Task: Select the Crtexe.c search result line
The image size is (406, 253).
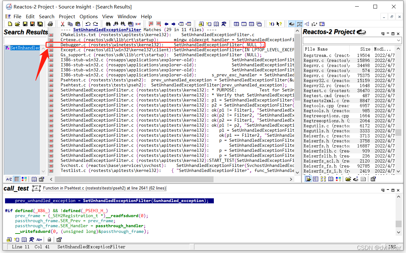Action: pyautogui.click(x=177, y=40)
